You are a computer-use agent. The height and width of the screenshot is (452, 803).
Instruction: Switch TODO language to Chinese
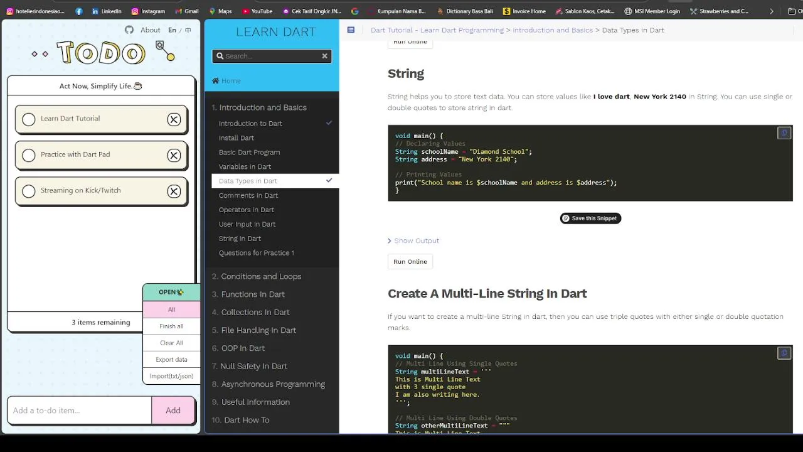[x=188, y=30]
